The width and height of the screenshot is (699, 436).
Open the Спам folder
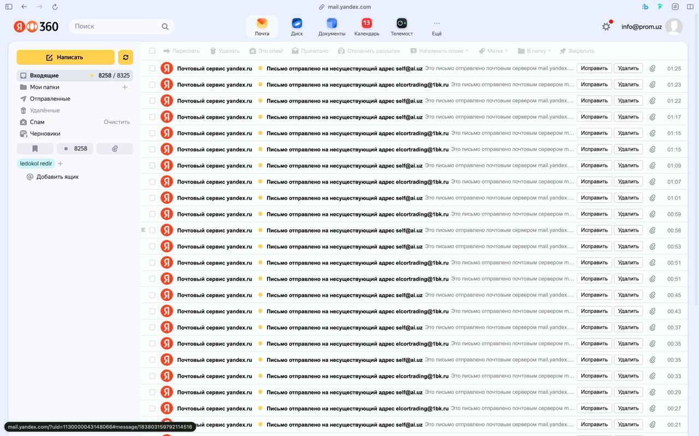coord(37,122)
